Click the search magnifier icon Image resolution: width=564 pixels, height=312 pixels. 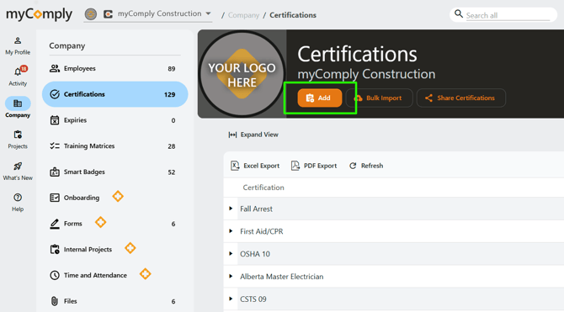[458, 14]
